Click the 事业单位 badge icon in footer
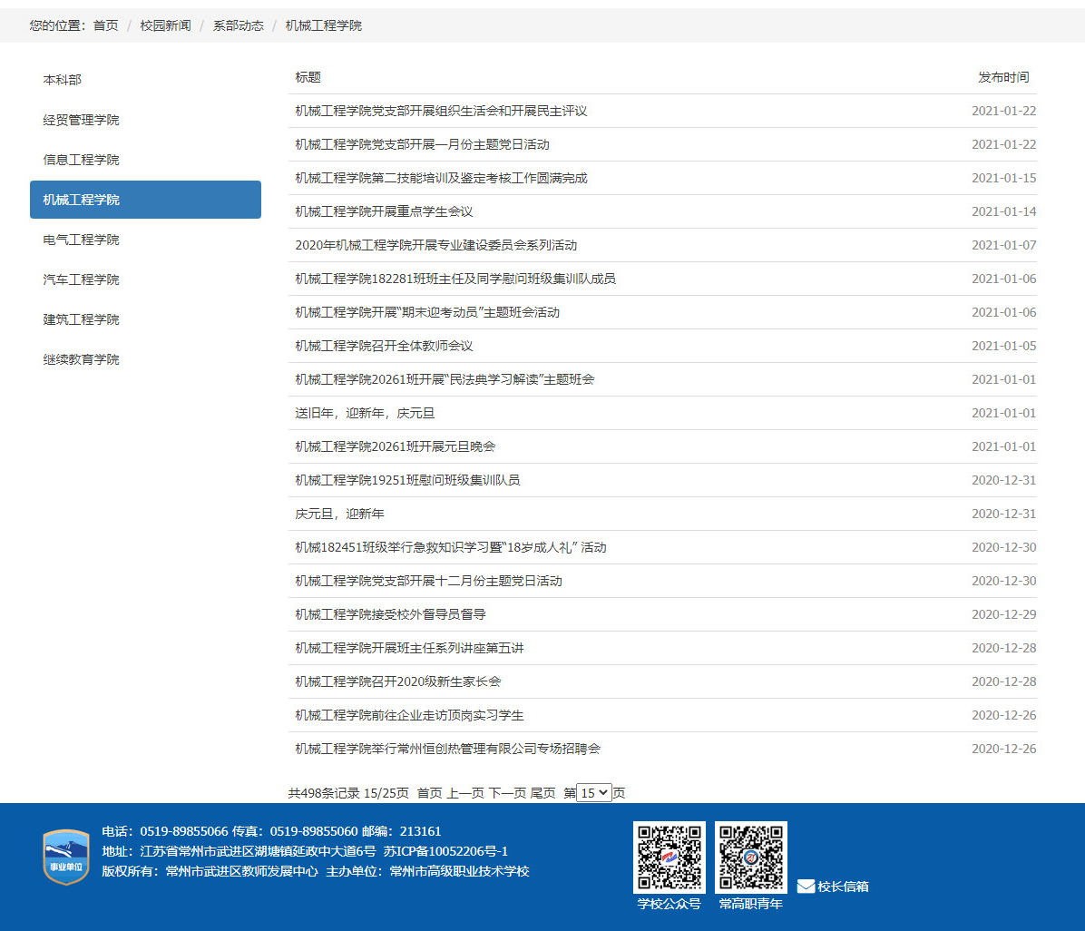Screen dimensions: 1085x931 pyautogui.click(x=66, y=856)
